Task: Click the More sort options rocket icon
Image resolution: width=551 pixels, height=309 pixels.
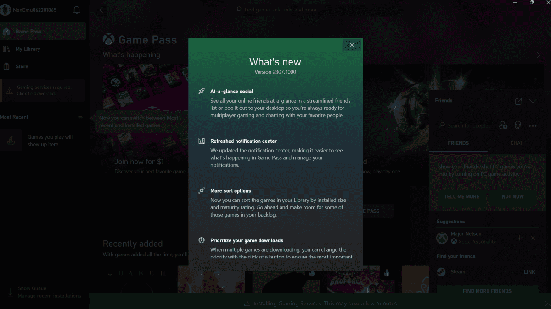Action: pos(202,190)
